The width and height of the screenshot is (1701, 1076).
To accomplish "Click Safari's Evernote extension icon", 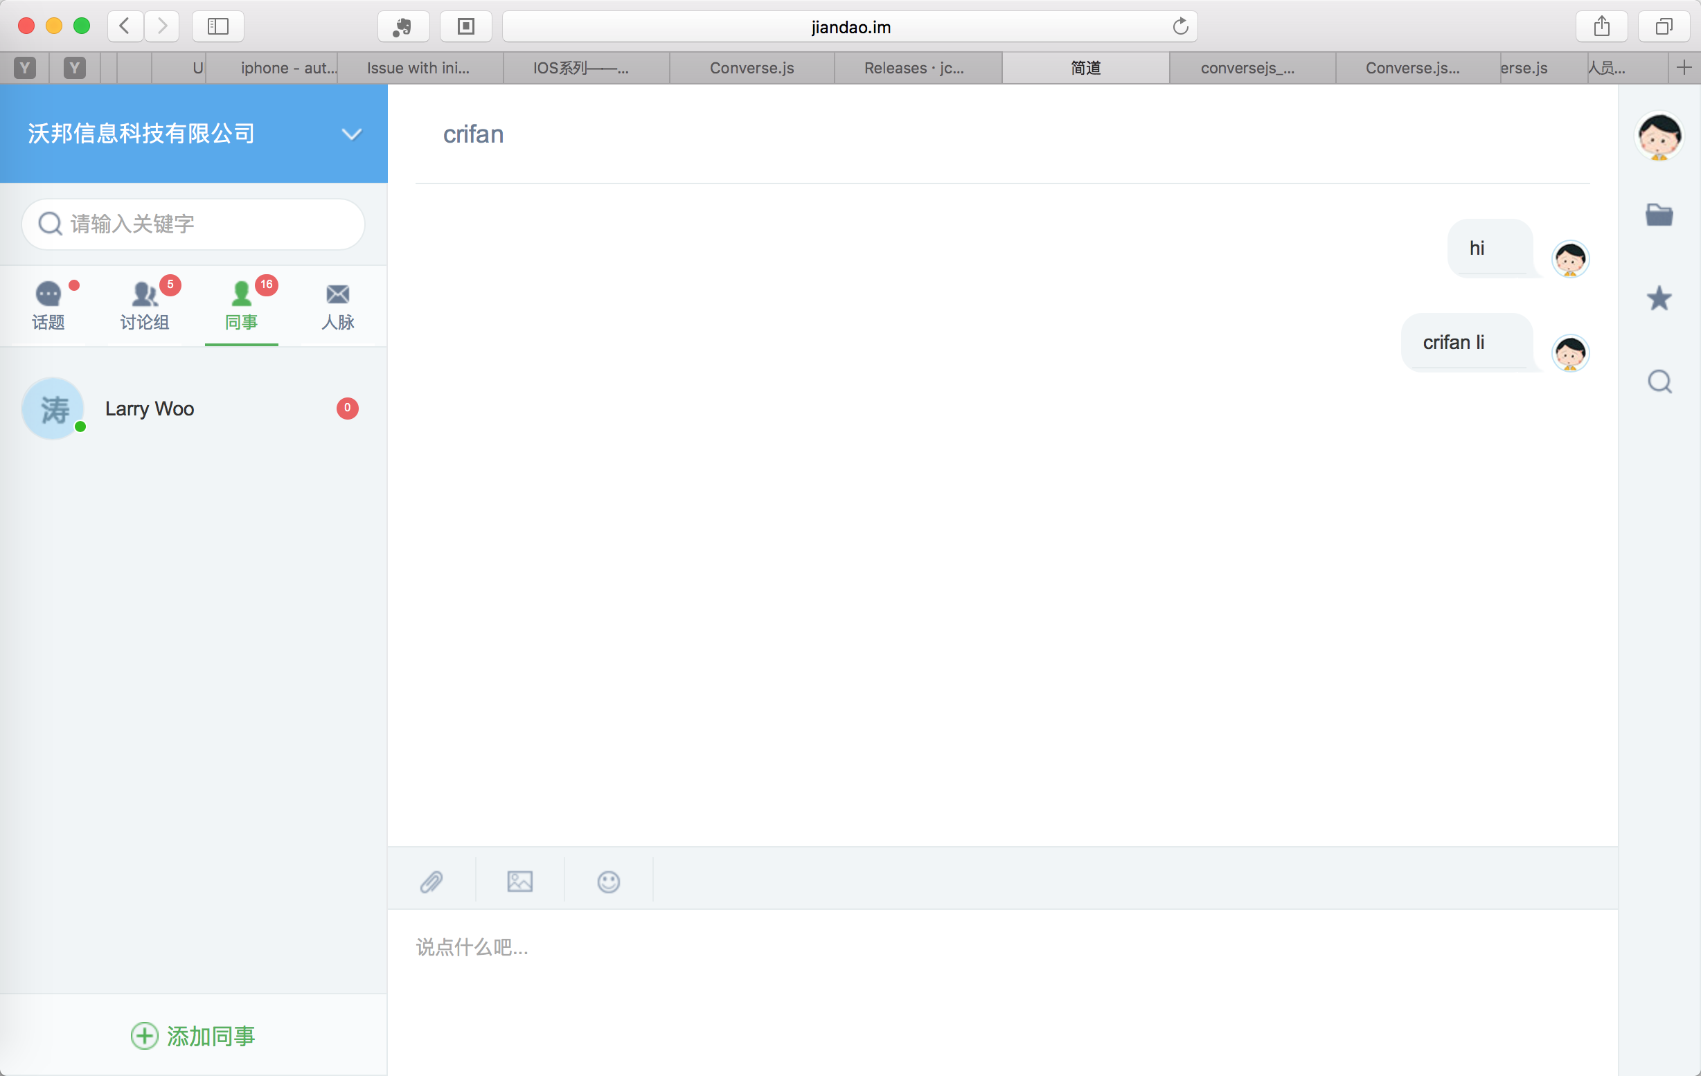I will (x=402, y=27).
